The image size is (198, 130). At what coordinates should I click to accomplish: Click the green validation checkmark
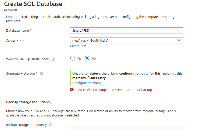(180, 30)
